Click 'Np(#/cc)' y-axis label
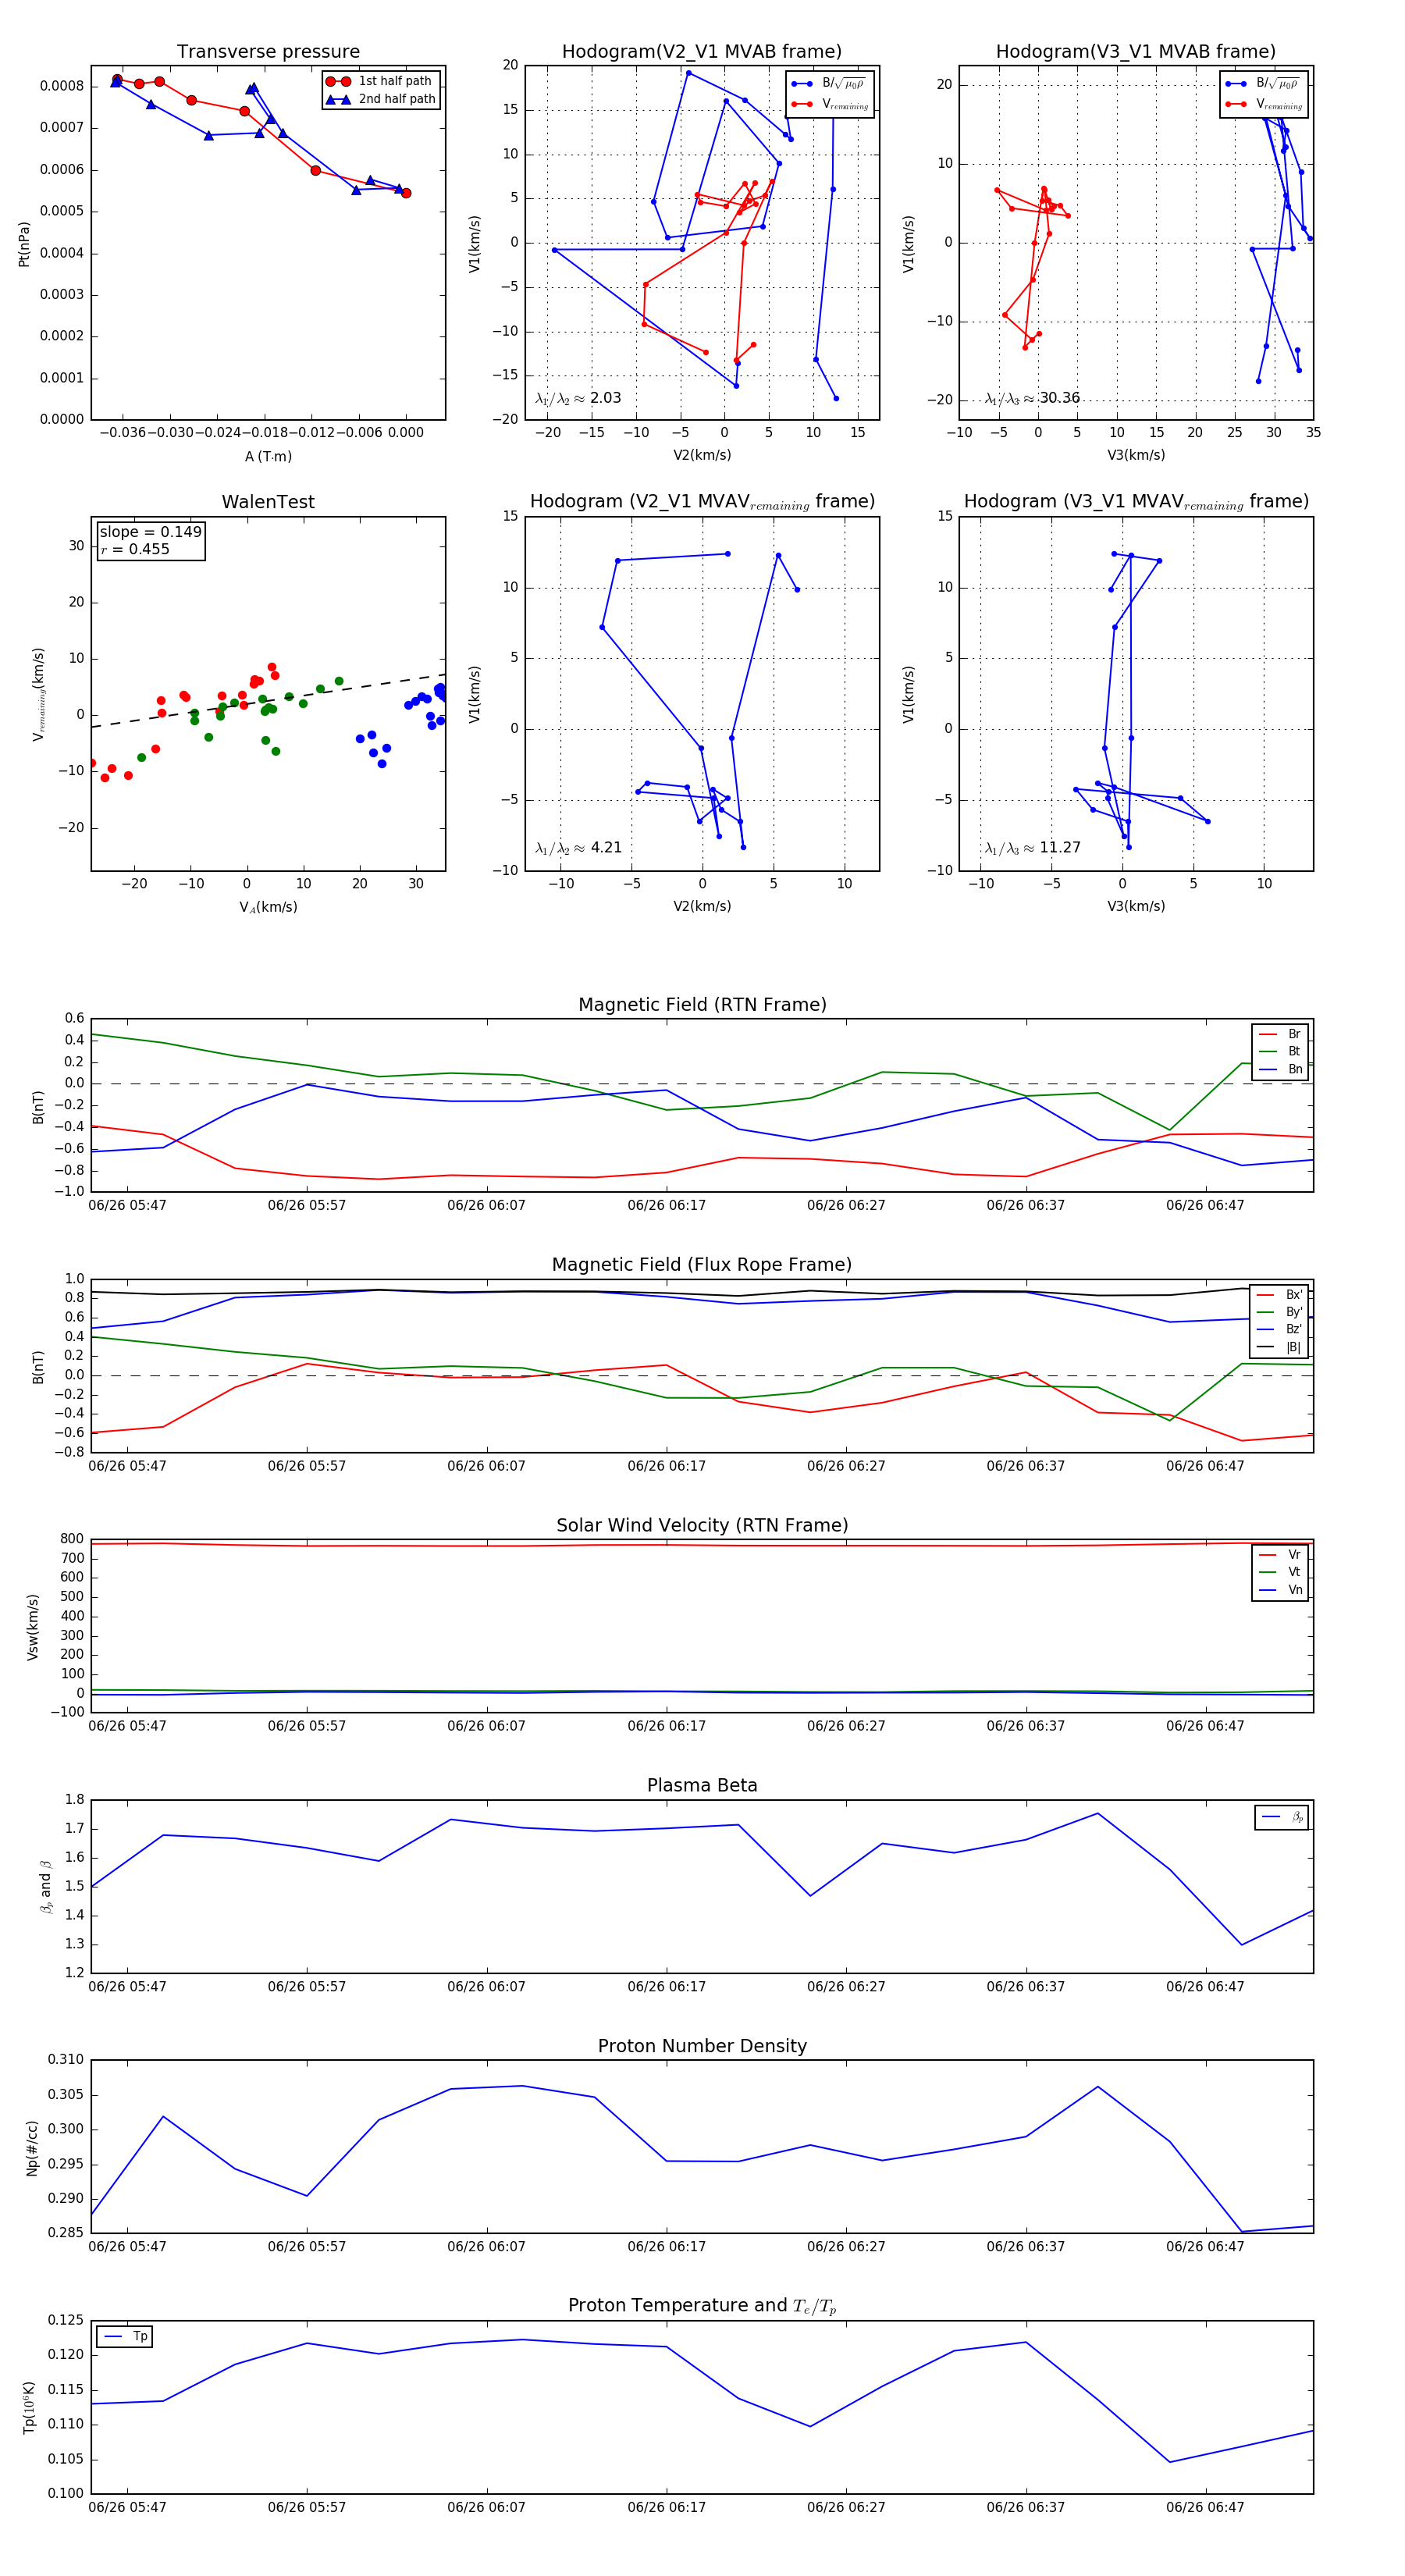Image resolution: width=1405 pixels, height=2576 pixels. 32,2147
